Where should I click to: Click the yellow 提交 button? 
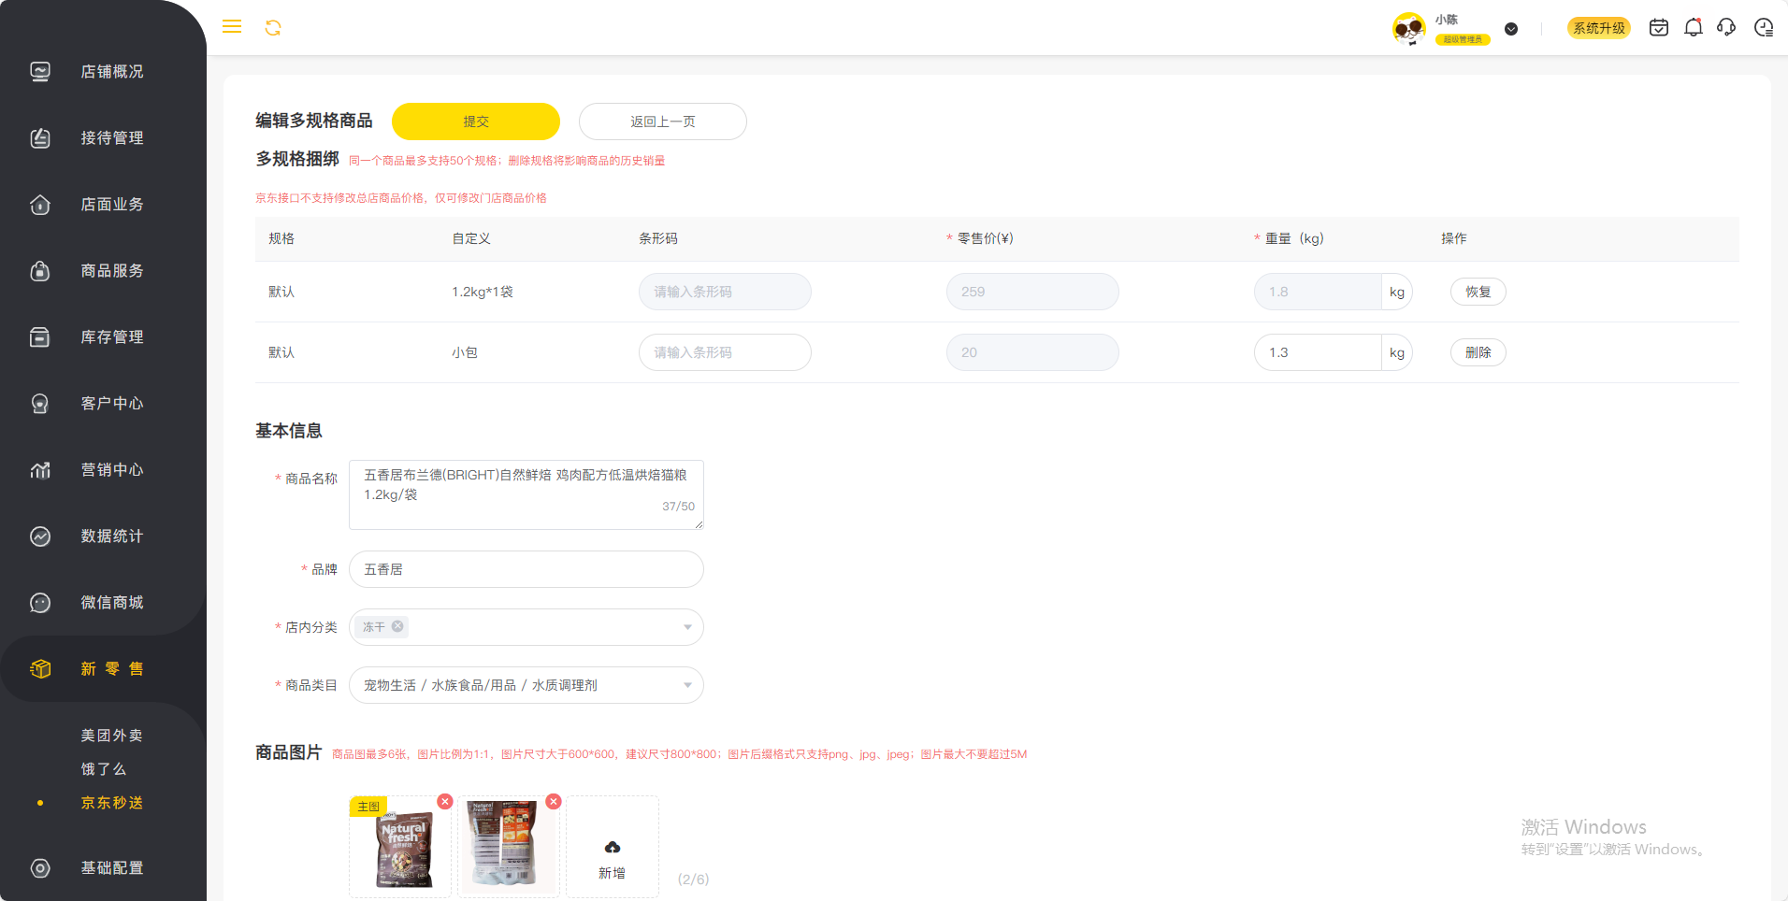(475, 122)
